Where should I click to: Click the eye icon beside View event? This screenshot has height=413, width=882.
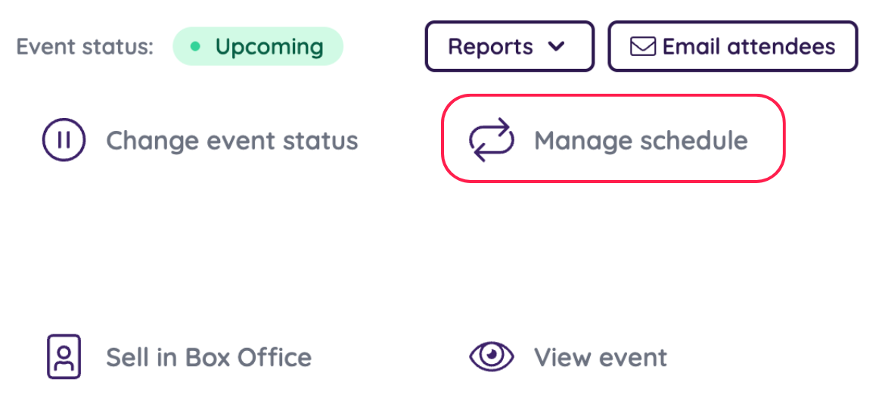(492, 357)
